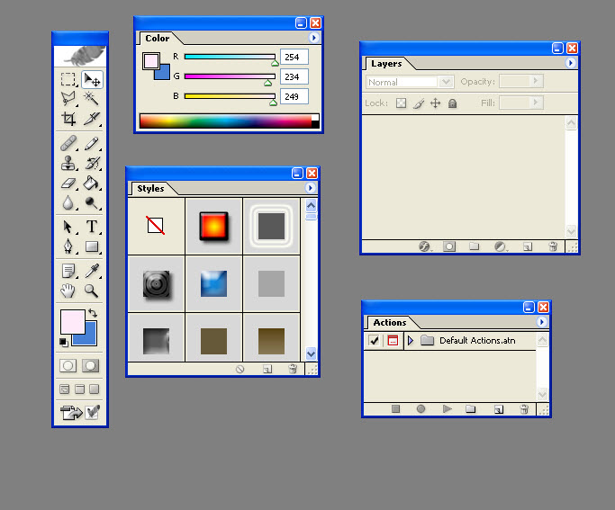Expand the Default Actions.atn set

pyautogui.click(x=411, y=341)
